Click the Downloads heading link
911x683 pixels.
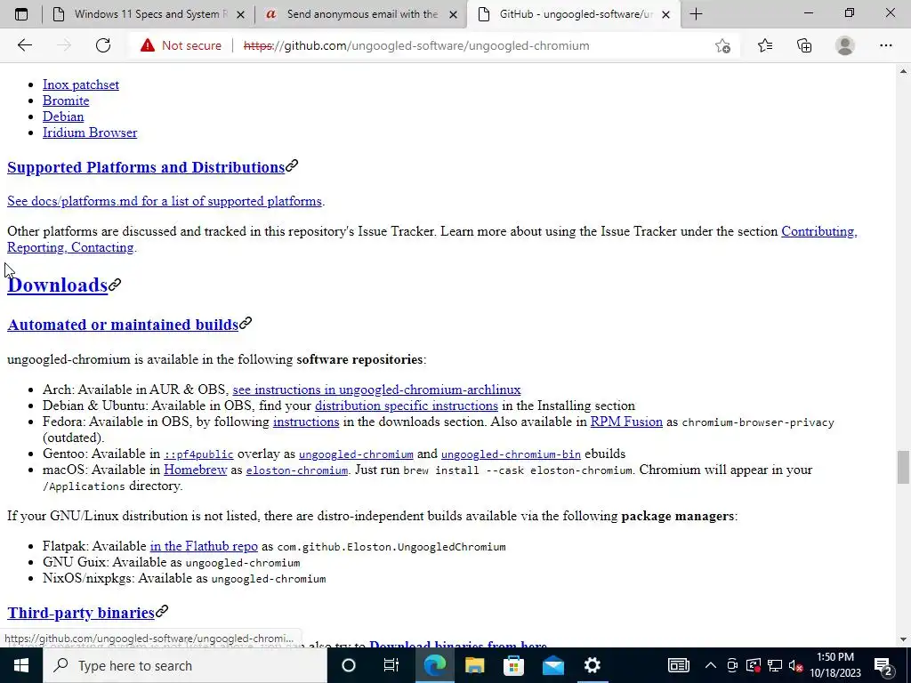point(58,285)
